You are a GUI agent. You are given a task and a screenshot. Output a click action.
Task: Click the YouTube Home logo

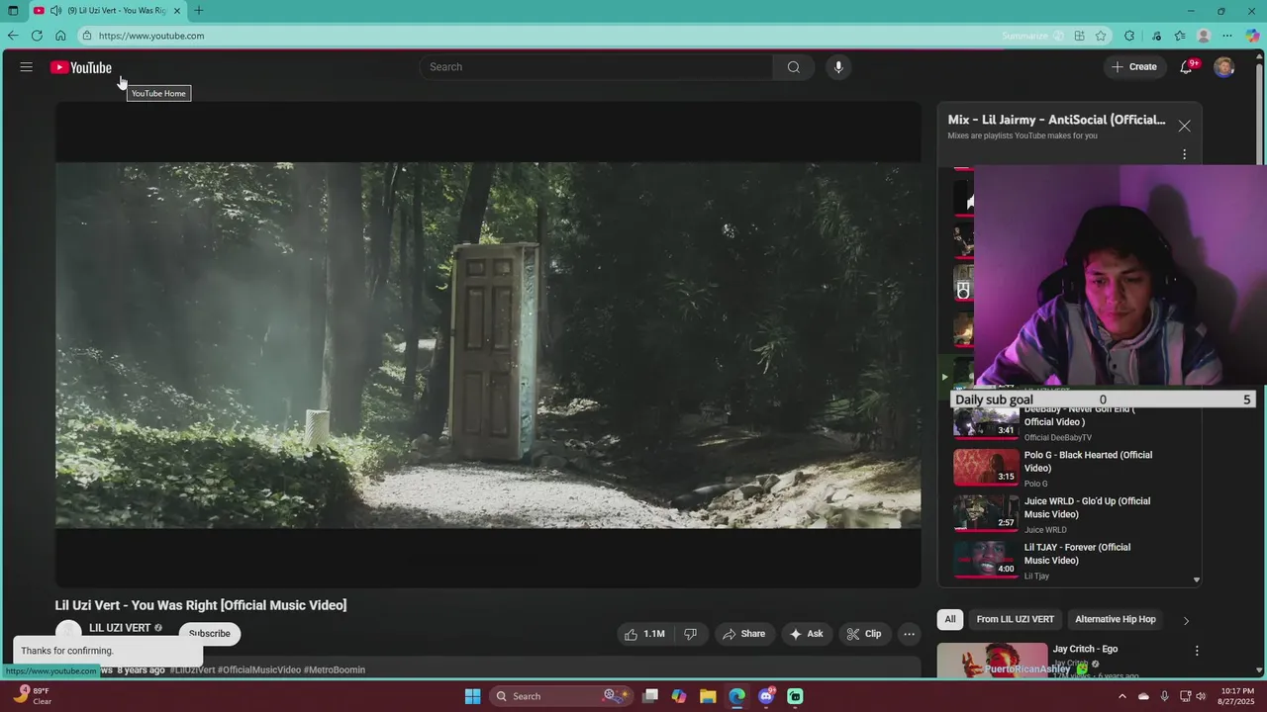[81, 67]
